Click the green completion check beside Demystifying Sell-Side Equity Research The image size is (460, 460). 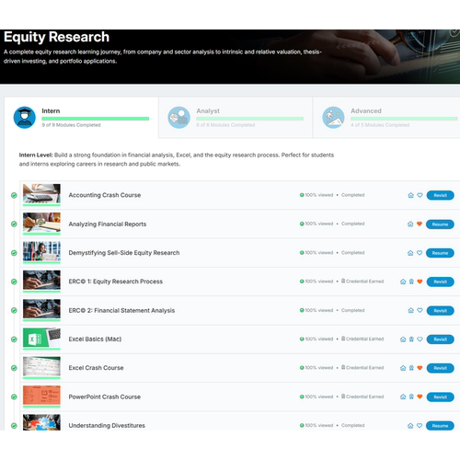[x=14, y=253]
